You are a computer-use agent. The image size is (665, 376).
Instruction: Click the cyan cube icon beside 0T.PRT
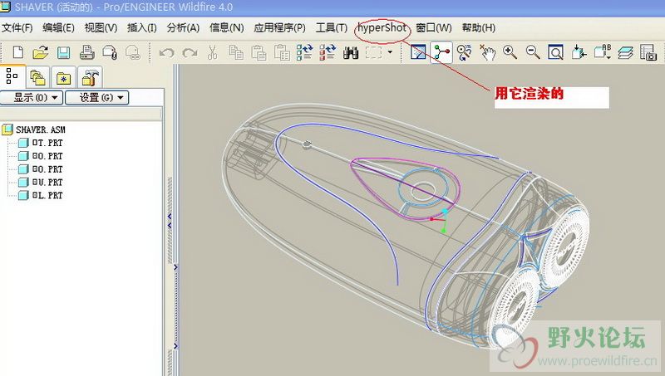click(x=24, y=143)
